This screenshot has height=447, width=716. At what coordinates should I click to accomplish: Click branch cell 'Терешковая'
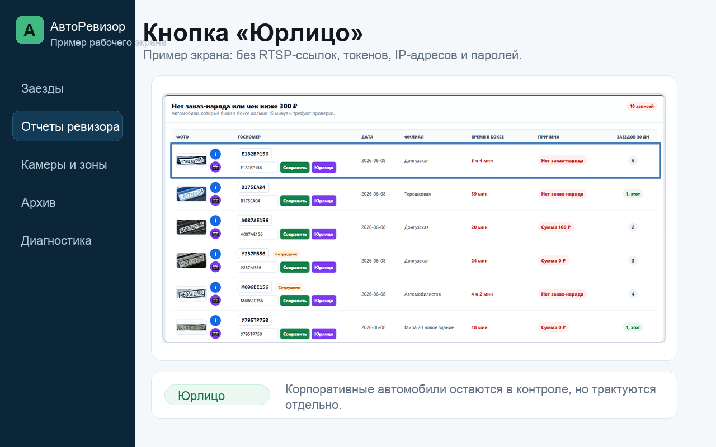coord(417,194)
